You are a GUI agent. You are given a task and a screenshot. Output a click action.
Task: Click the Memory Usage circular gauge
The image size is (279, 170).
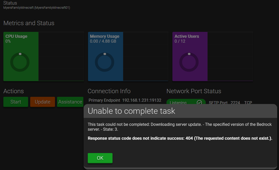(x=105, y=62)
